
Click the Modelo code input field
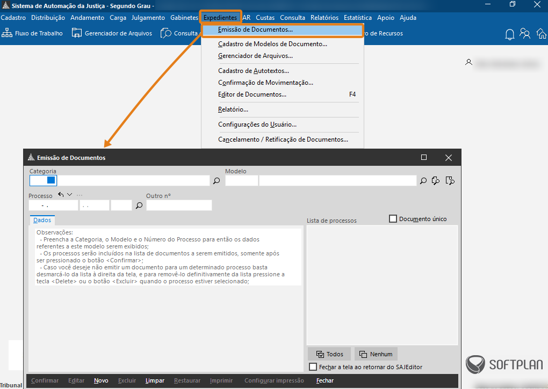(242, 180)
